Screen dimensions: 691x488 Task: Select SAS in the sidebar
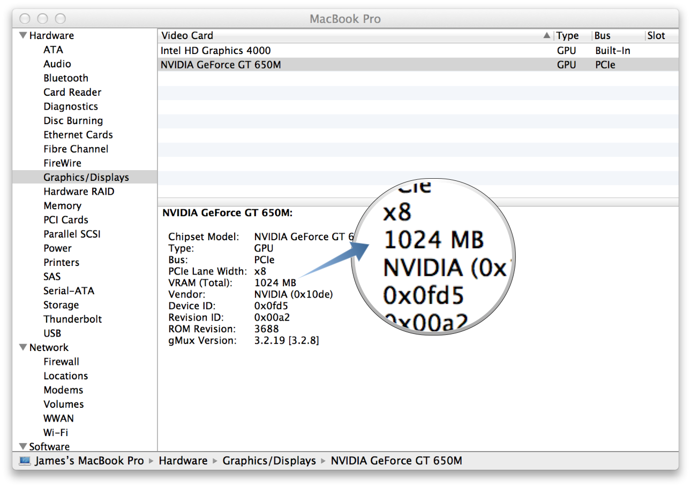[x=52, y=277]
